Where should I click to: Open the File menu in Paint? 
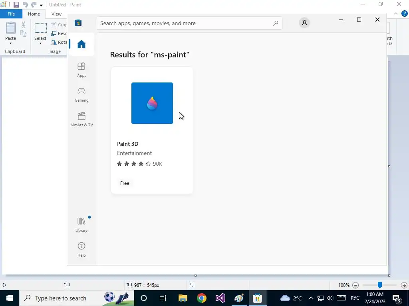click(x=11, y=14)
